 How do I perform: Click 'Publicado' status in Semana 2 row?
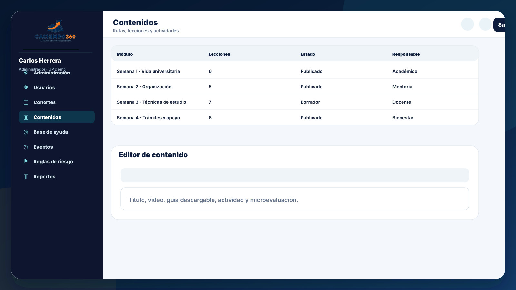pos(312,87)
